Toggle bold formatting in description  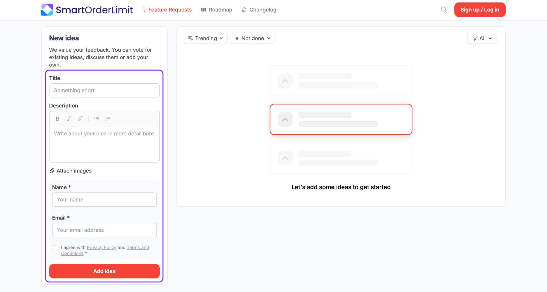click(57, 119)
